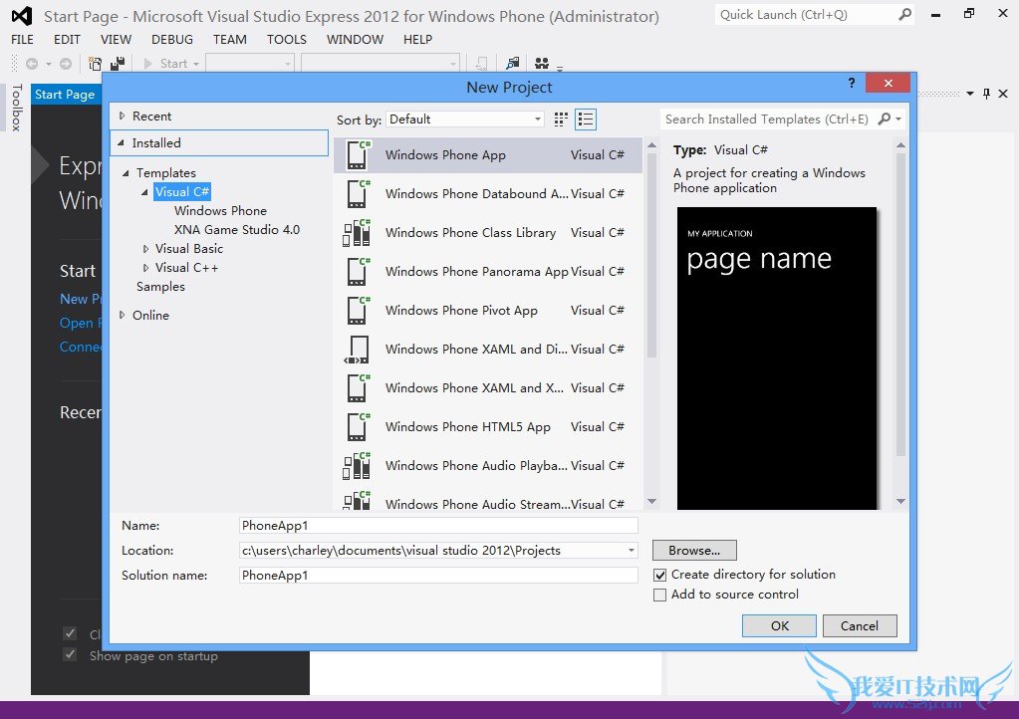Toggle Show page on startup checkbox
The width and height of the screenshot is (1019, 719).
point(70,655)
